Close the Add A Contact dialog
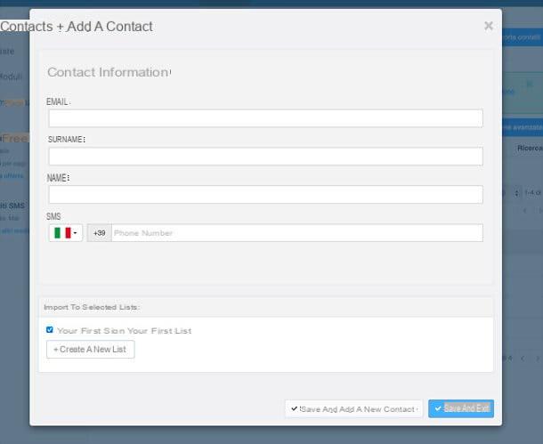Viewport: 543px width, 444px height. tap(489, 26)
